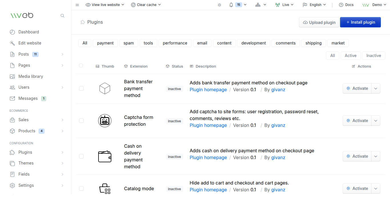Click the Captcha form protection robot thumbnail
The image size is (390, 219).
point(105,121)
